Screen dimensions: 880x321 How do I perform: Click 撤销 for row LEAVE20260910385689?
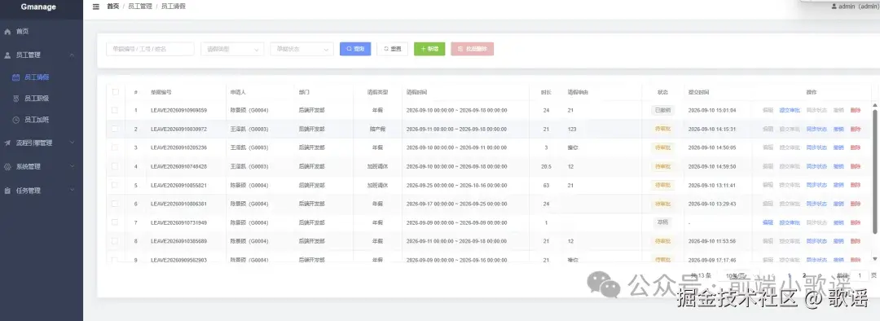pyautogui.click(x=838, y=241)
